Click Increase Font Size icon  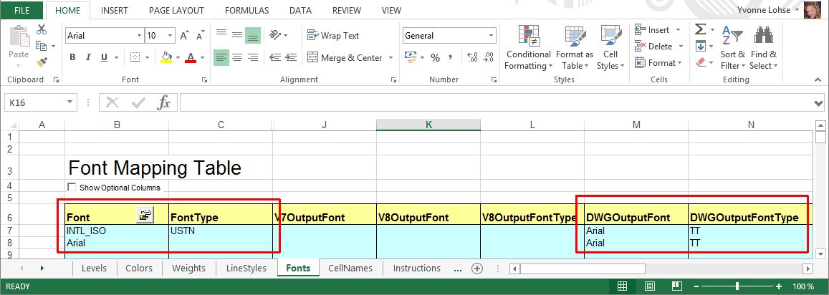184,36
